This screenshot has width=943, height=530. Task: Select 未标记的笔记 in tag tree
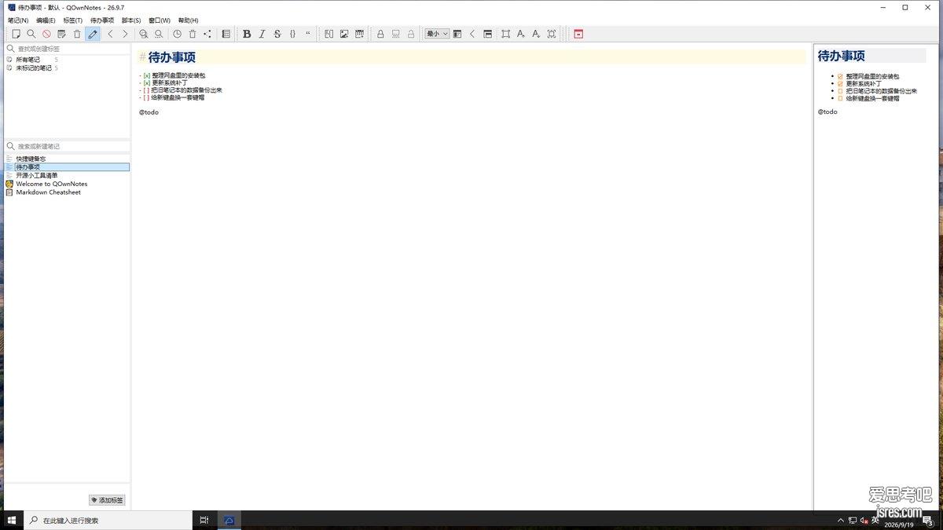[34, 68]
